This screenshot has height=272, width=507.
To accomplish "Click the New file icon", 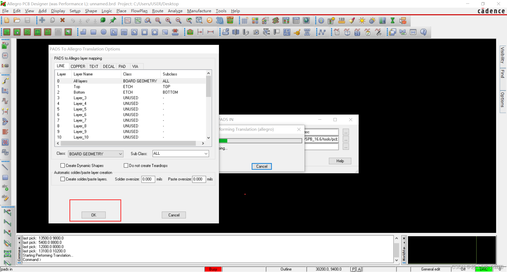I will pyautogui.click(x=7, y=21).
